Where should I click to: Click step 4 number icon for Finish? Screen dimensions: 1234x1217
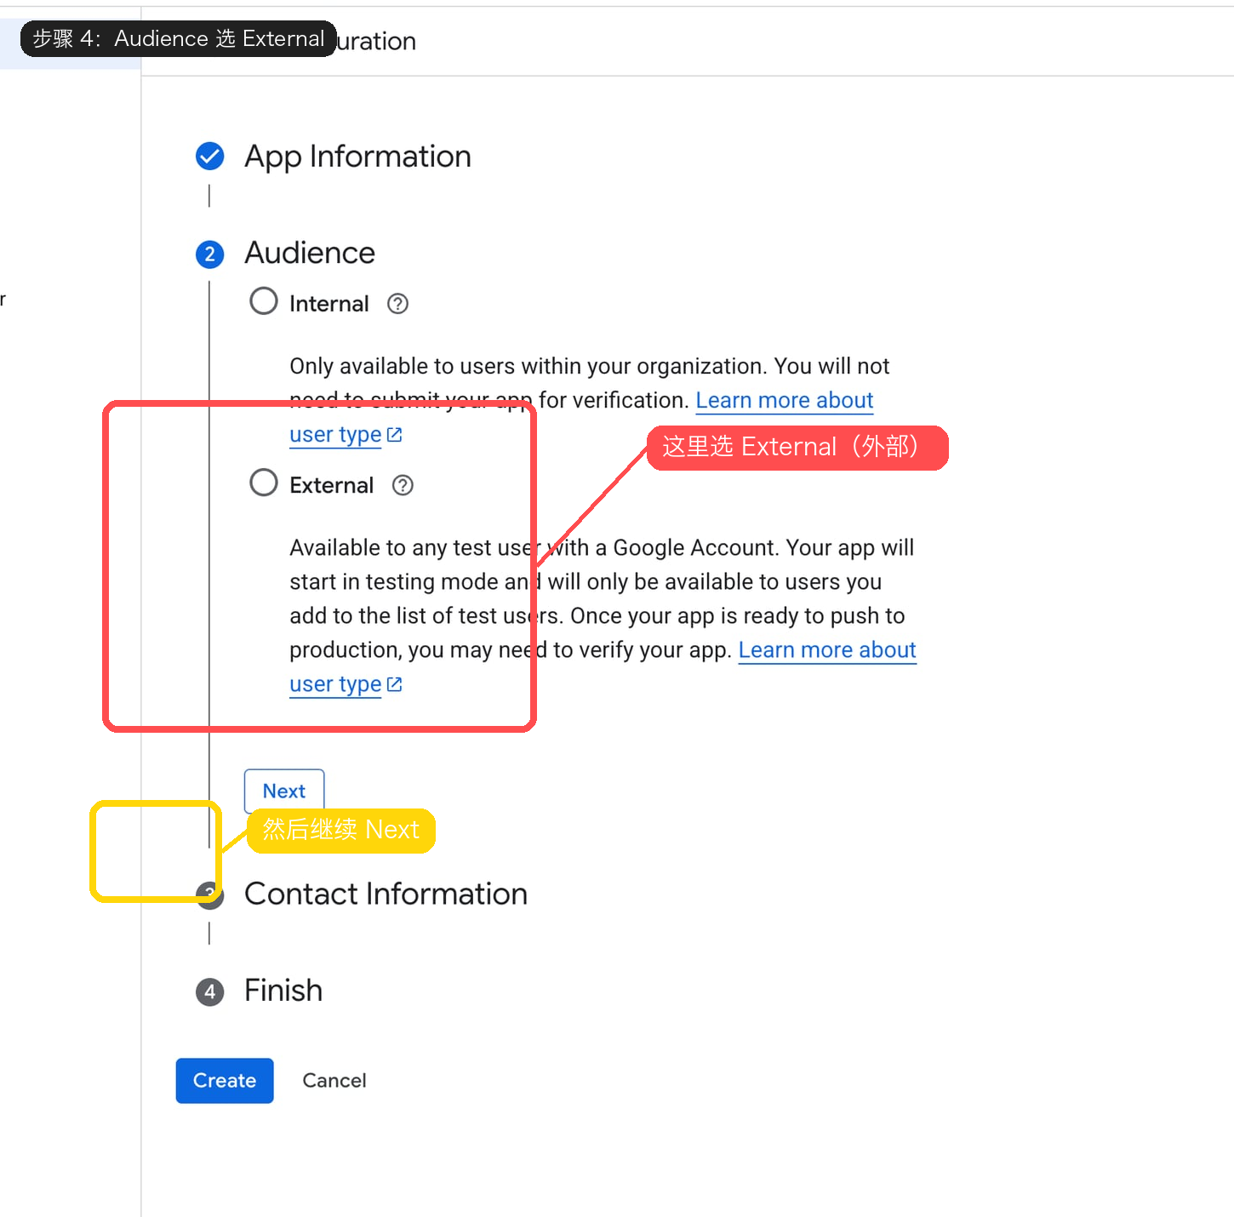coord(209,991)
